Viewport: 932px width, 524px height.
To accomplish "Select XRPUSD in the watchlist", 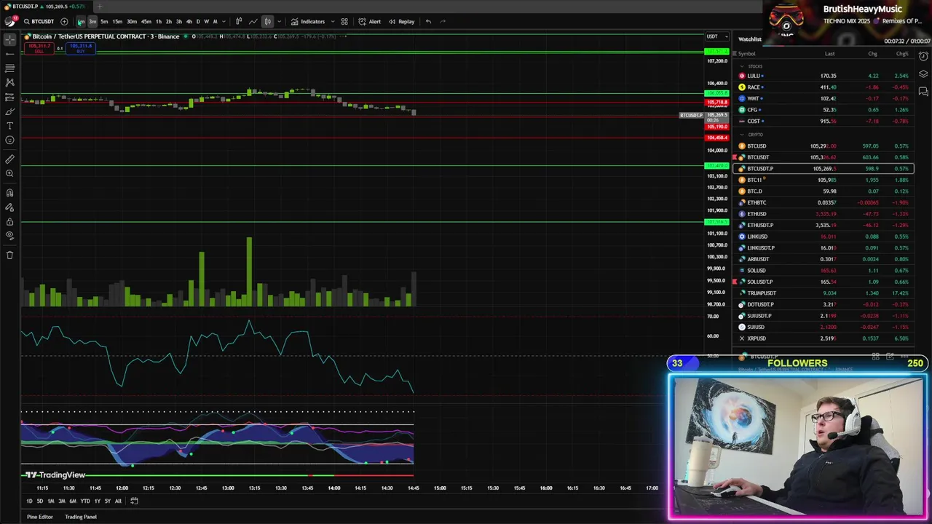I will tap(824, 338).
